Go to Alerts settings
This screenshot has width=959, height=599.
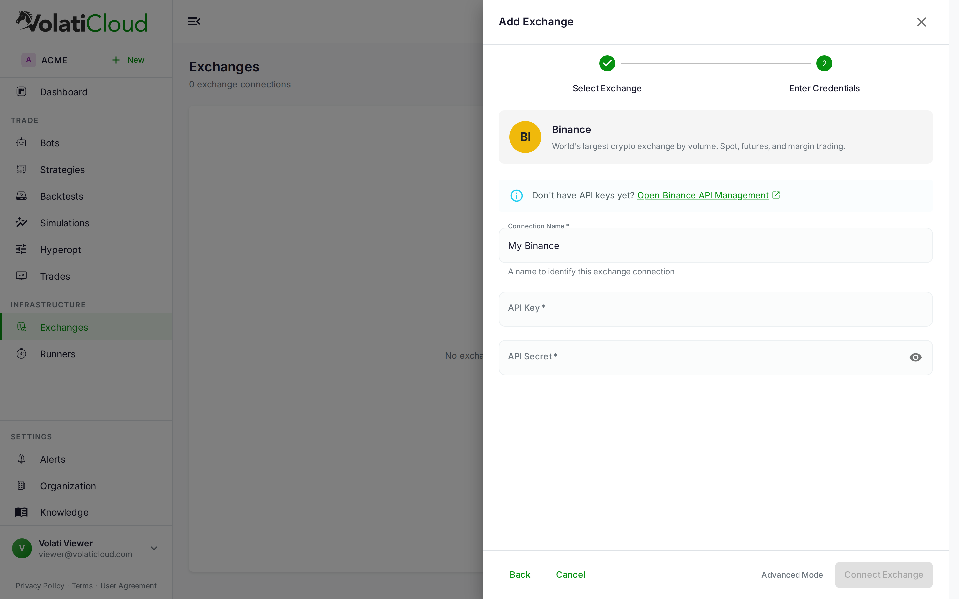coord(86,459)
